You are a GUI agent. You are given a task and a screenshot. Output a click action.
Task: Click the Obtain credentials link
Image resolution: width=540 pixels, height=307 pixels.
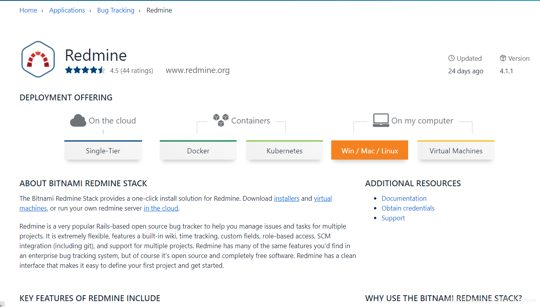click(408, 208)
